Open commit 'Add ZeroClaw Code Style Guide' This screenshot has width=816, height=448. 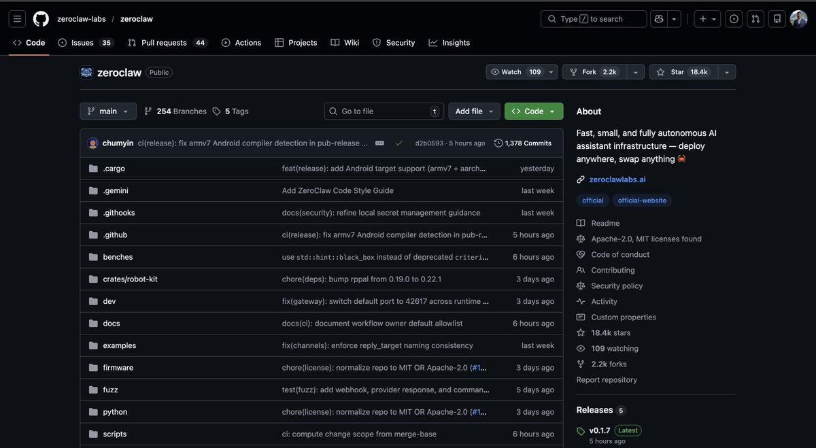(338, 191)
